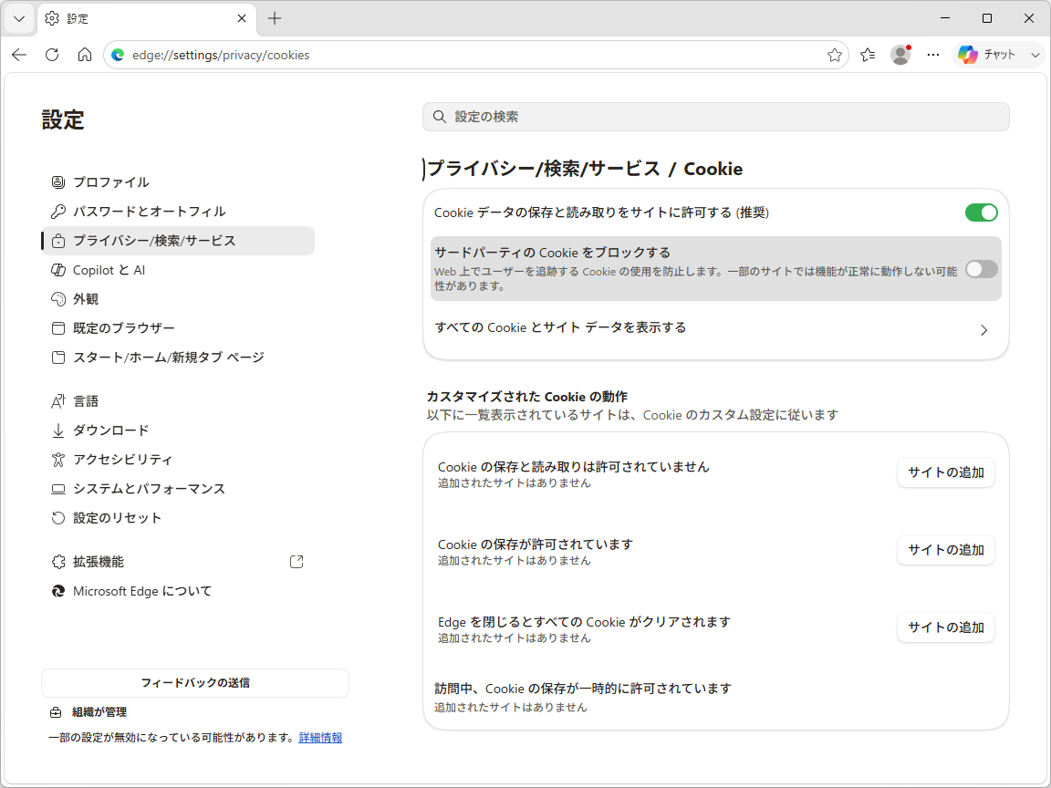Close the 設定 tab

pyautogui.click(x=242, y=19)
